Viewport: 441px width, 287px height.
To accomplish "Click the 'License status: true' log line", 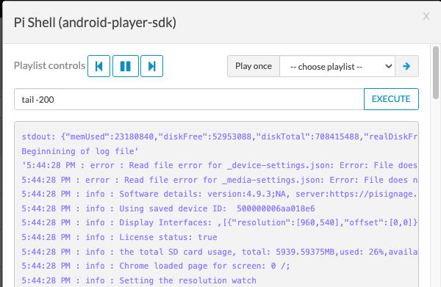I will (x=119, y=237).
